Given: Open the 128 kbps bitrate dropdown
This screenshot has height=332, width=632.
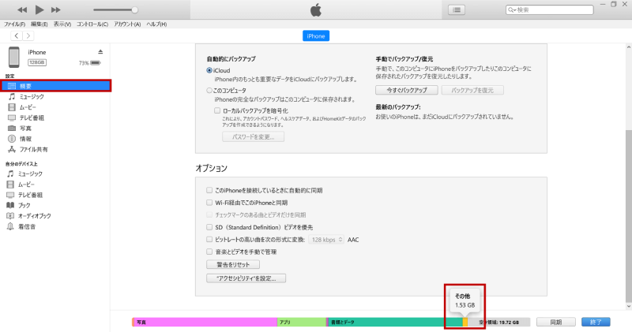Looking at the screenshot, I should [326, 240].
